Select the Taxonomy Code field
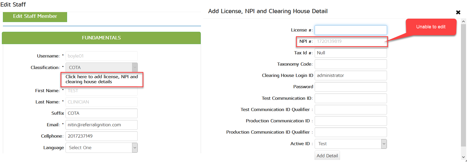467x162 pixels. (351, 64)
